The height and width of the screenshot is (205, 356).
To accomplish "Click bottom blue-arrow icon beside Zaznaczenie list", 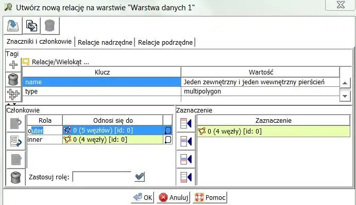I will point(185,177).
